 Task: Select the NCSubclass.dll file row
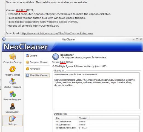(97, 125)
